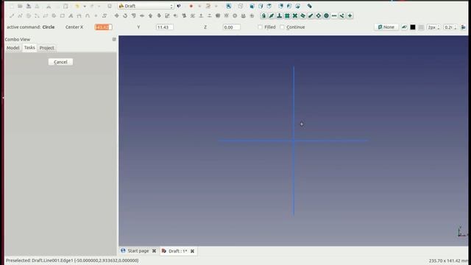The height and width of the screenshot is (265, 471).
Task: Activate the Offset tool
Action: point(133,15)
